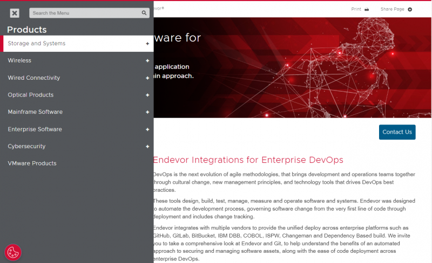Open the Wireless menu entry
432x263 pixels.
(x=19, y=60)
